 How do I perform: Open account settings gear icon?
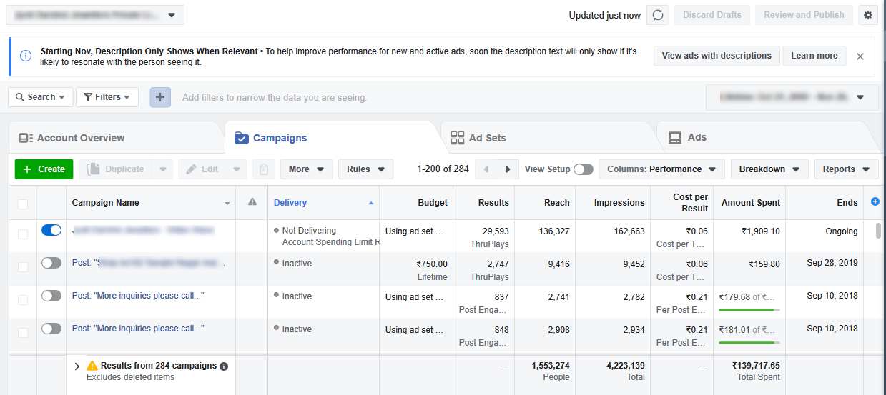coord(868,15)
